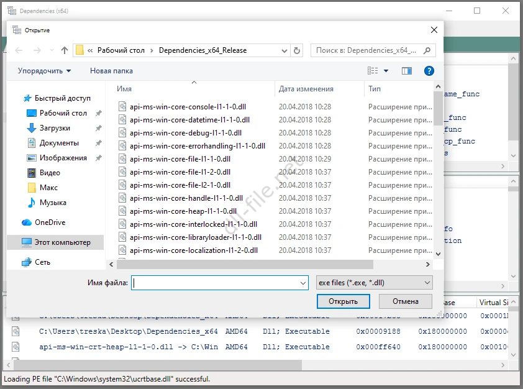Open Упорядочить menu
The height and width of the screenshot is (389, 523).
pyautogui.click(x=44, y=71)
